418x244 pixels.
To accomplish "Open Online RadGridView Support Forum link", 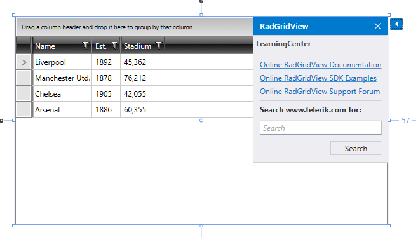I will (320, 91).
